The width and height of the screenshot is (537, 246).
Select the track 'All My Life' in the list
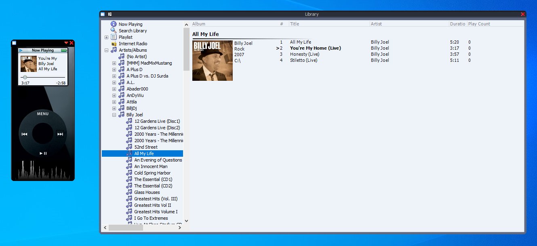pyautogui.click(x=300, y=42)
